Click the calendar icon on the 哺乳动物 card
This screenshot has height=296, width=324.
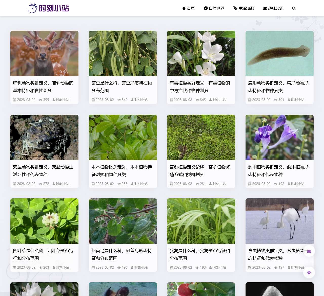(x=15, y=100)
